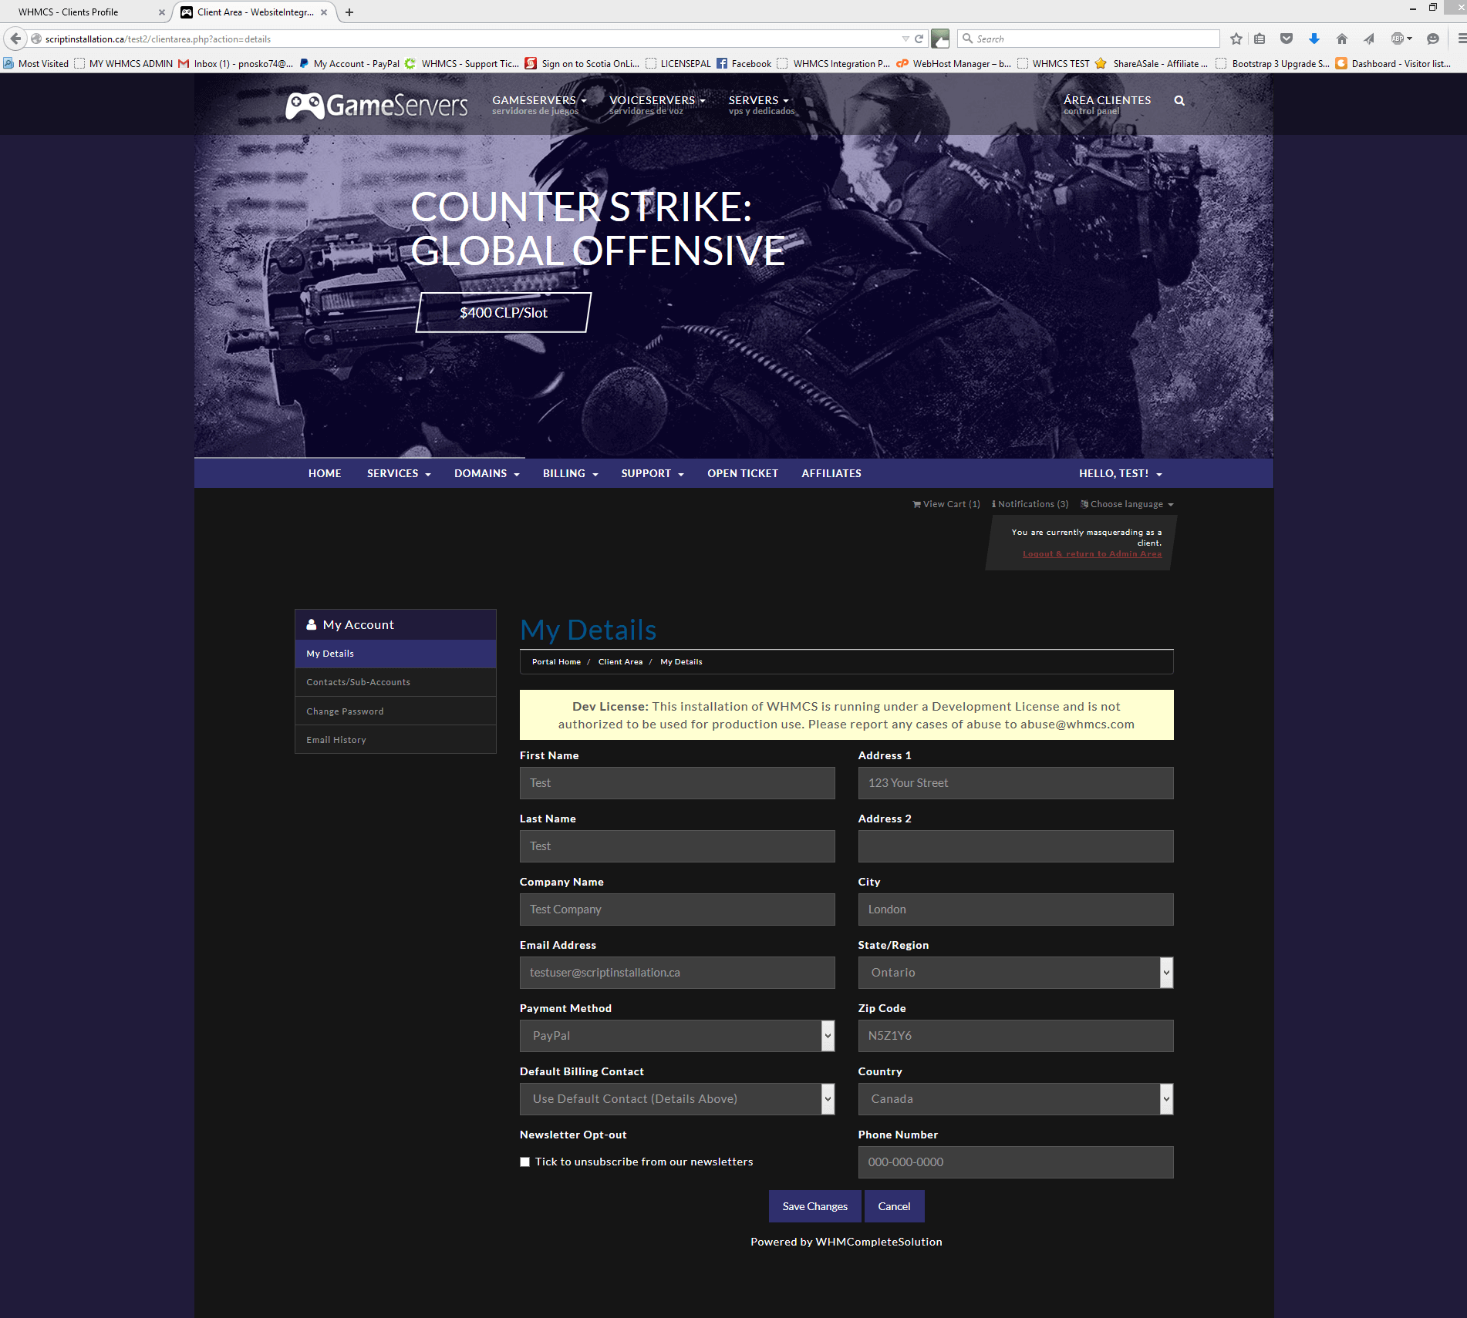
Task: Click the Phone Number input field
Action: [1016, 1162]
